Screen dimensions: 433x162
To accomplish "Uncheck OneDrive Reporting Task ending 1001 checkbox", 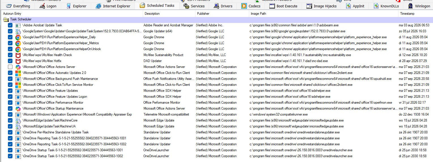I will click(10, 138).
